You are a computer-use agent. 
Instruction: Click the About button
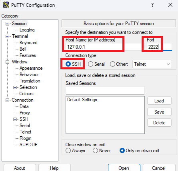click(x=20, y=168)
